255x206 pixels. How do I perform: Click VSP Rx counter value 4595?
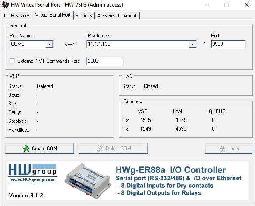pos(146,120)
